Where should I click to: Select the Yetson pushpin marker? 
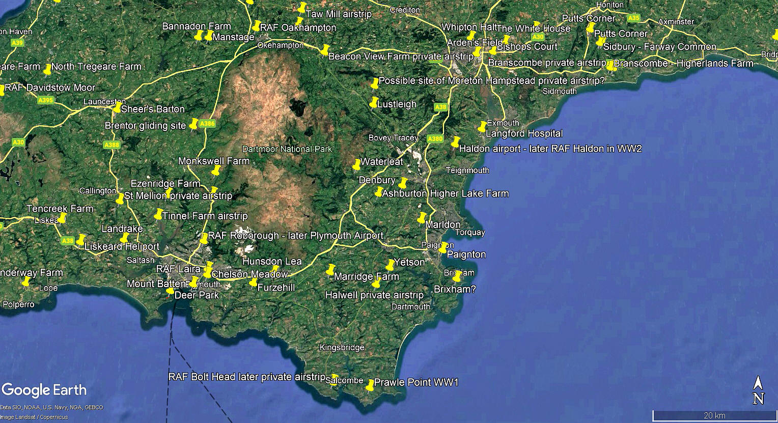click(x=391, y=265)
